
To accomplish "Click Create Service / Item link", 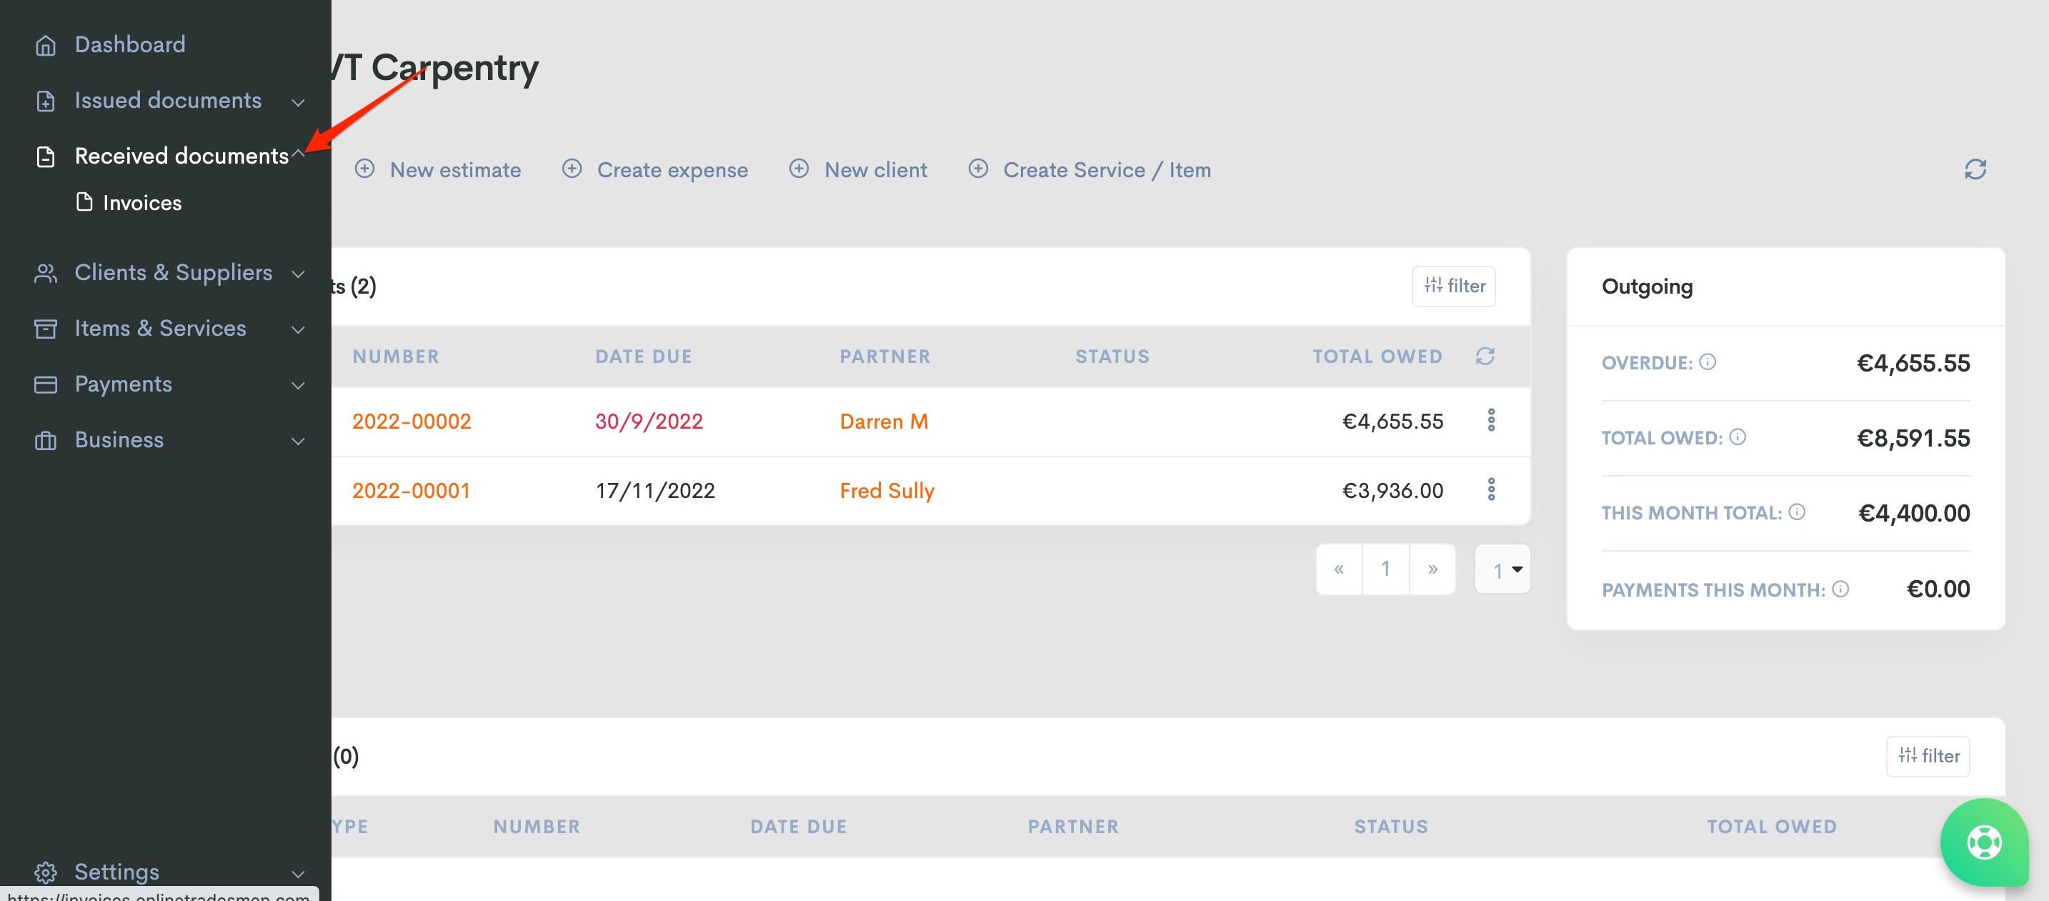I will [x=1107, y=169].
